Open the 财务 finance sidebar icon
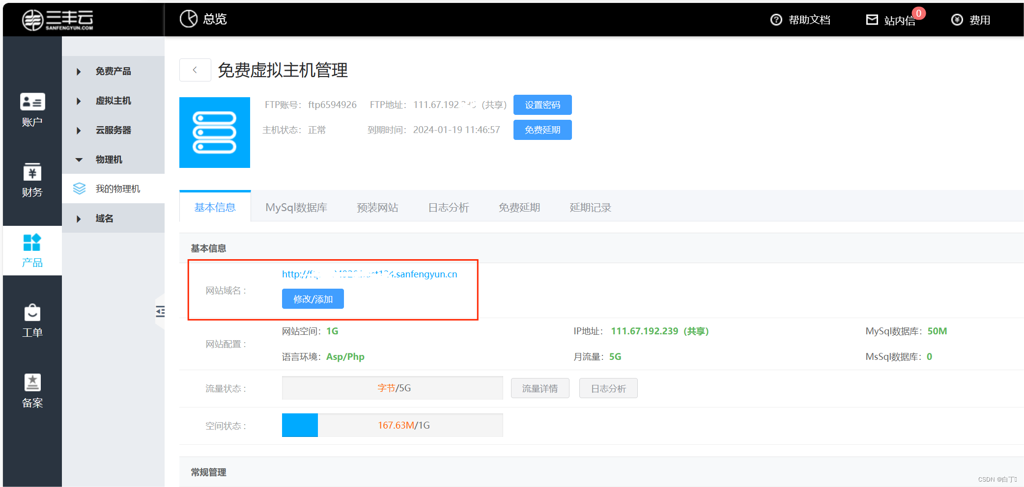1024x487 pixels. coord(32,172)
